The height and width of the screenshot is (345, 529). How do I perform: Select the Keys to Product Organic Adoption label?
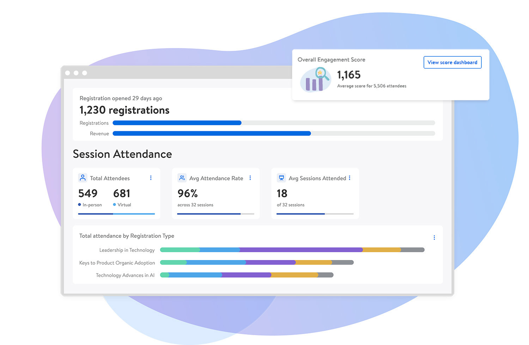pos(117,263)
